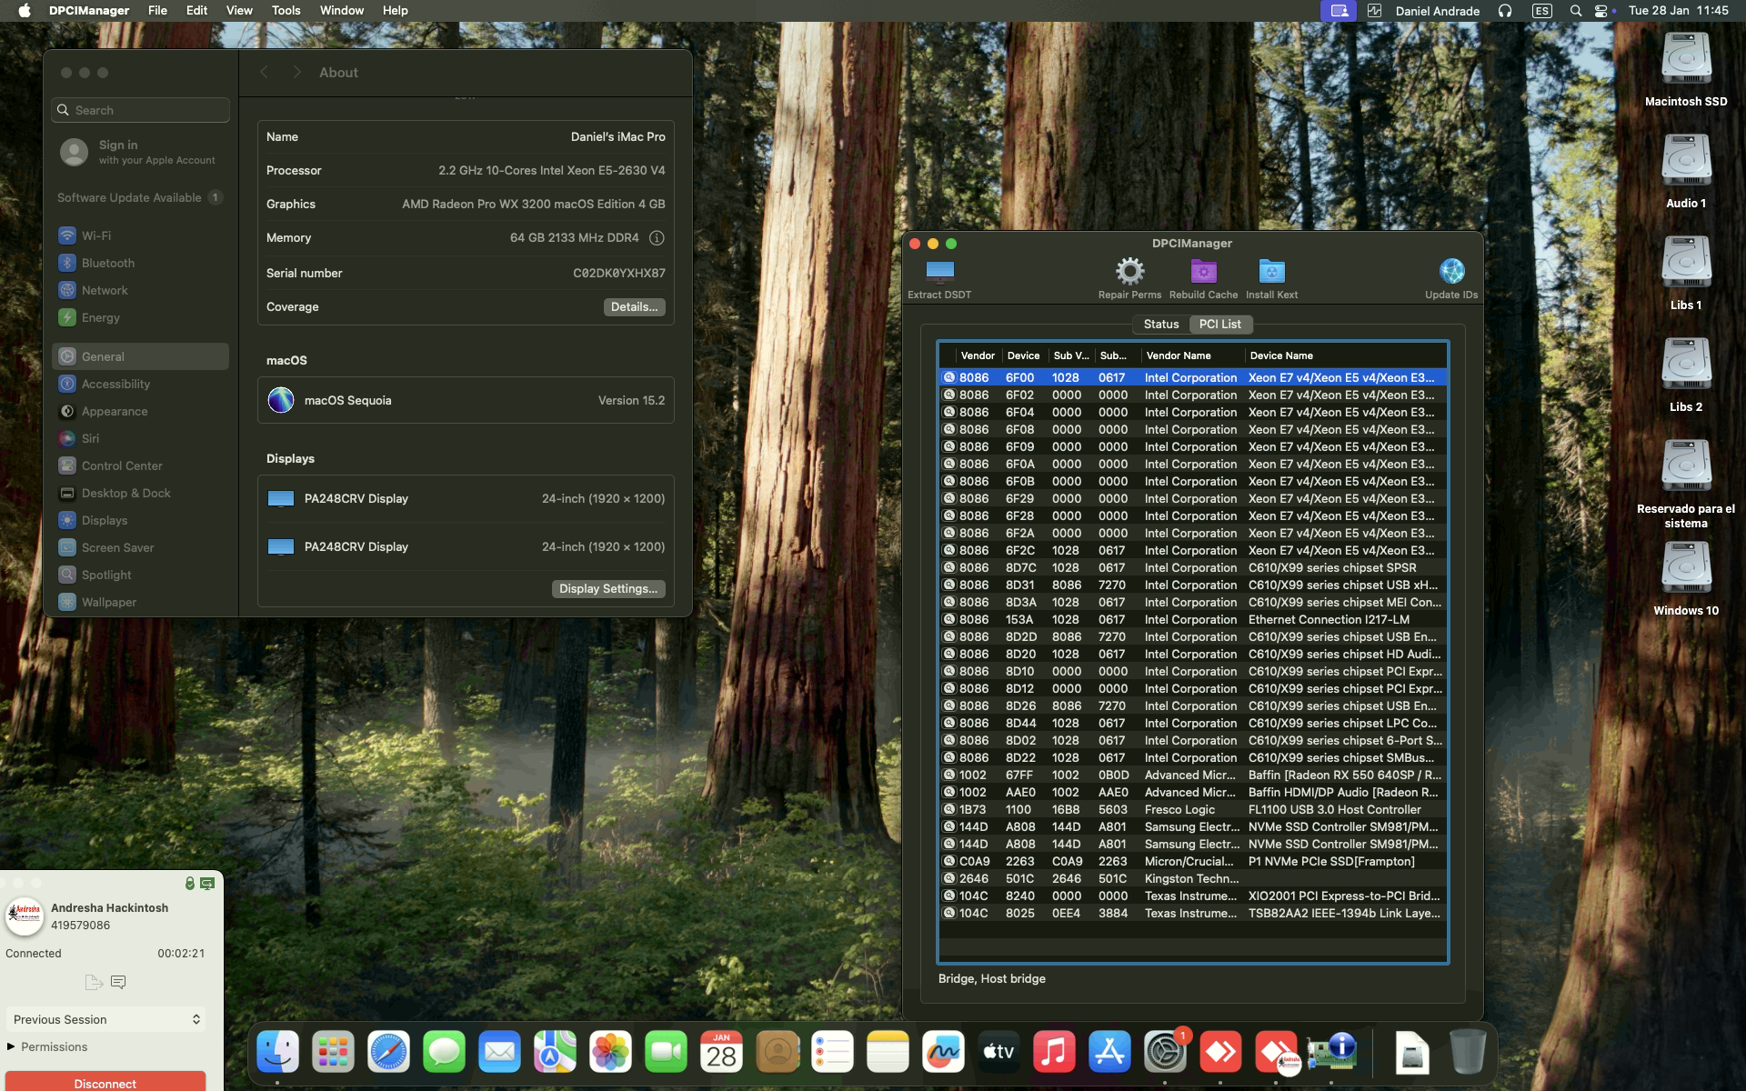This screenshot has height=1091, width=1746.
Task: Select General in settings sidebar
Action: click(140, 356)
